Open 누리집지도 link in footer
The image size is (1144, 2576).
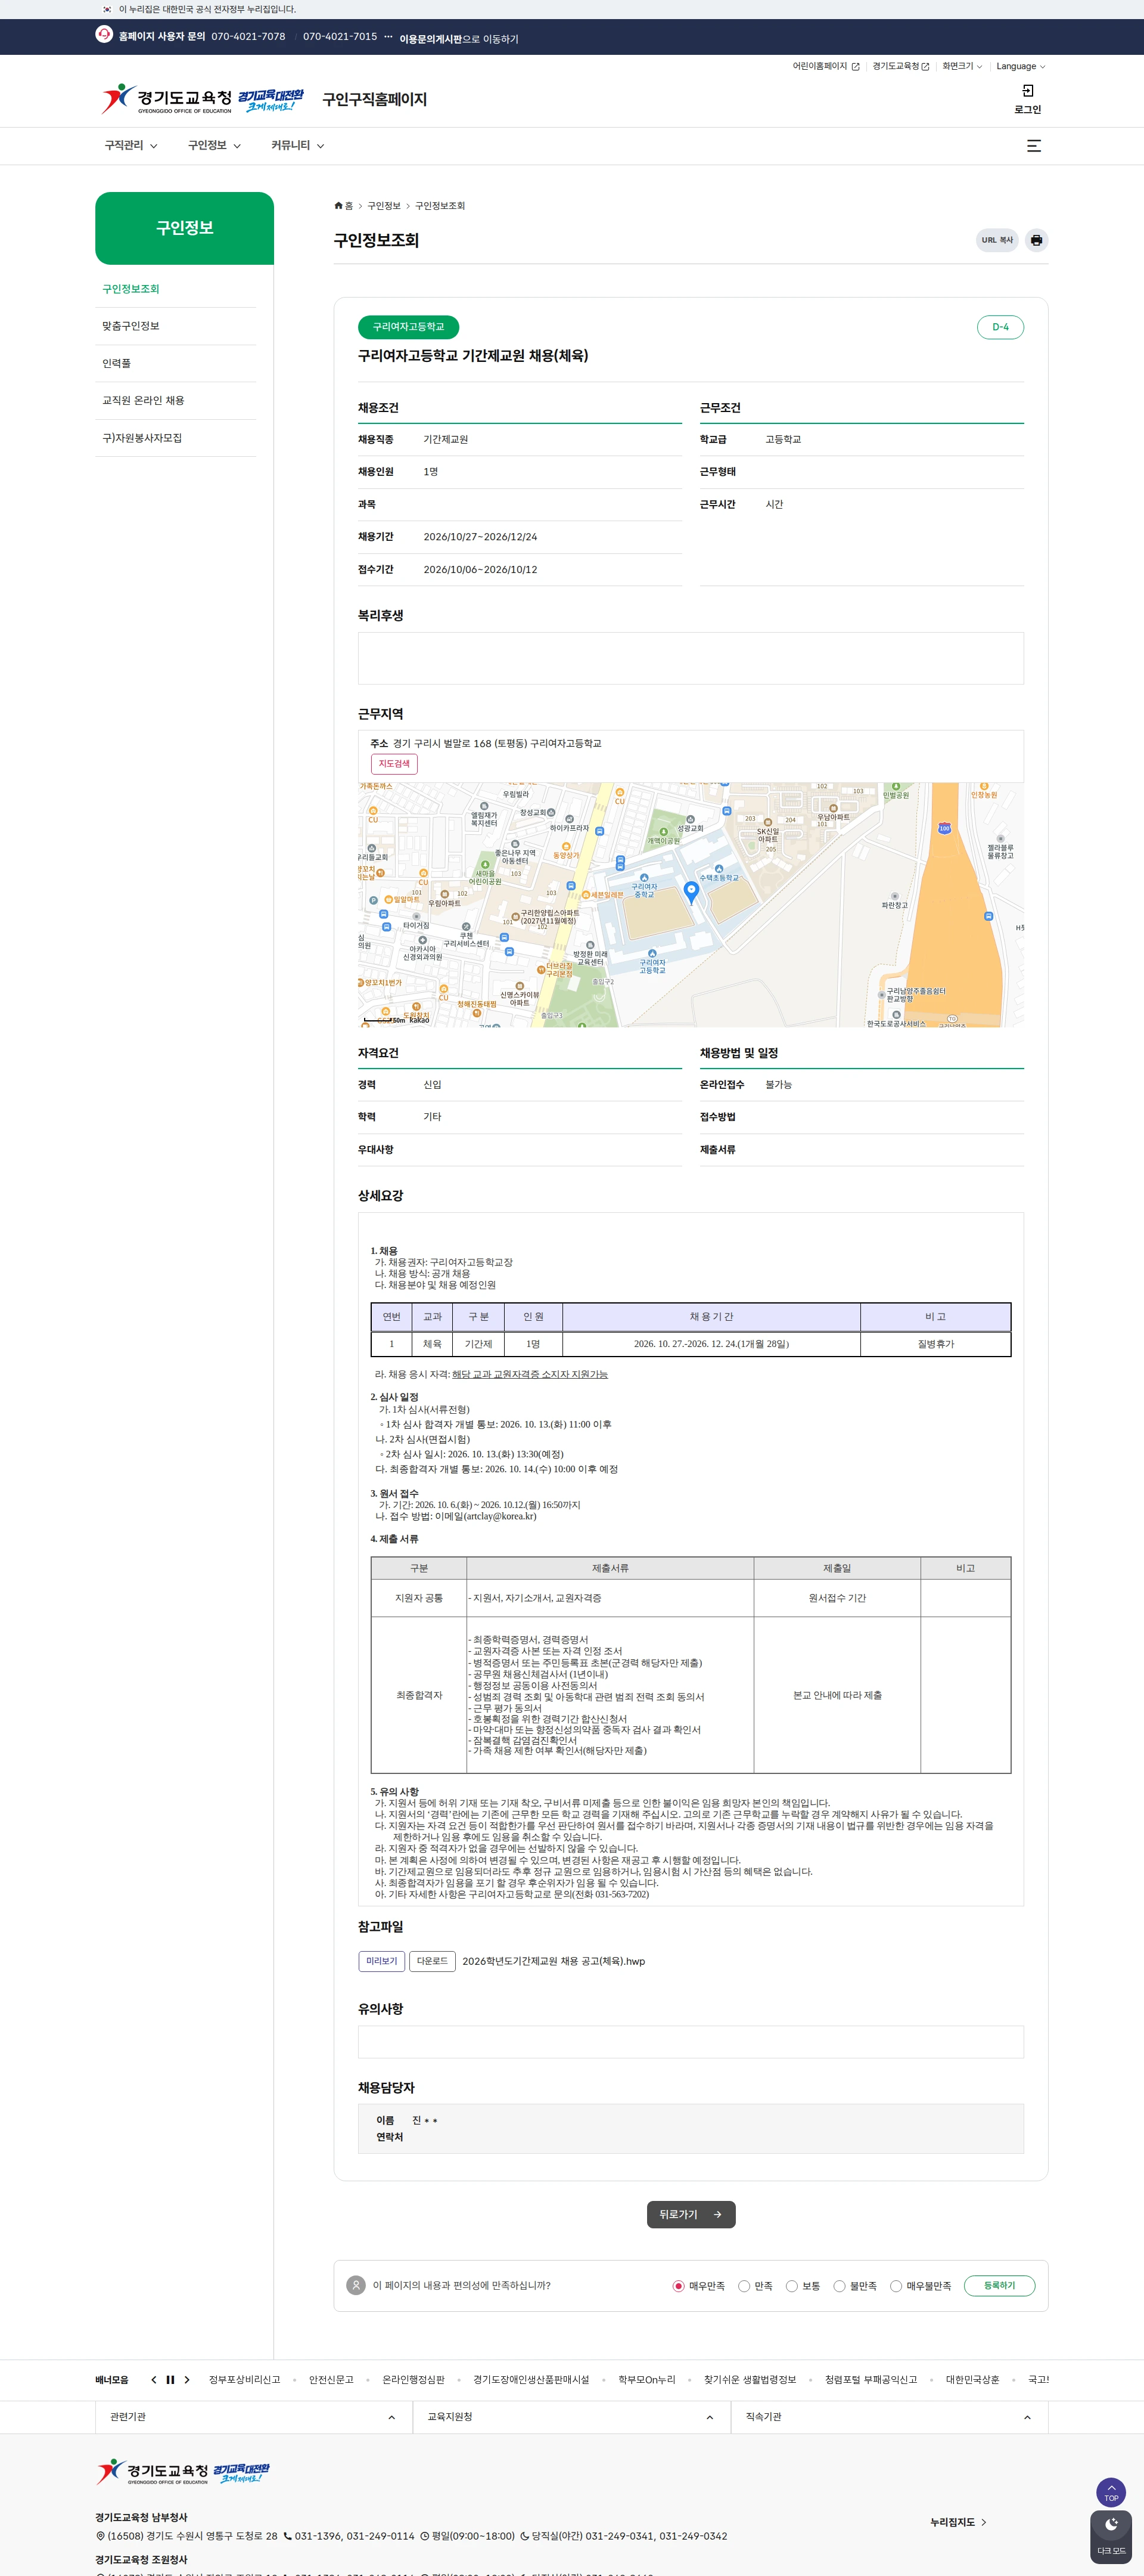[958, 2522]
